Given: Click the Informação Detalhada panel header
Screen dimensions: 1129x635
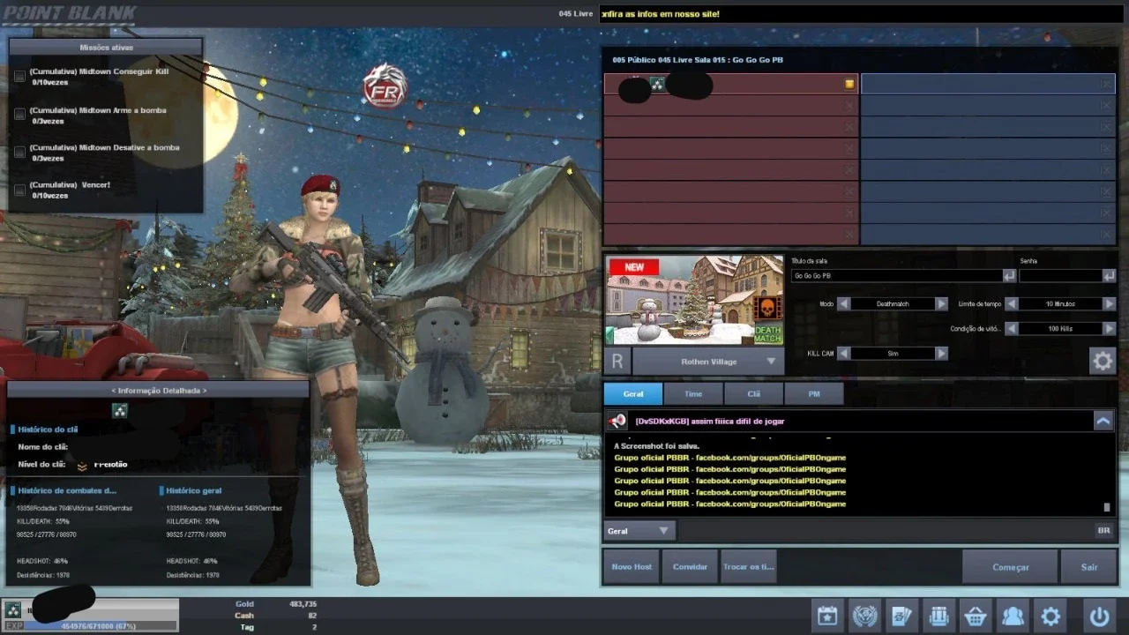Looking at the screenshot, I should [x=159, y=390].
